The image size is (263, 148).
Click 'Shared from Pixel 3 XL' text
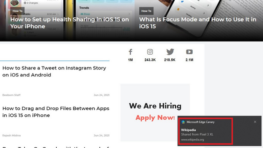tap(197, 134)
